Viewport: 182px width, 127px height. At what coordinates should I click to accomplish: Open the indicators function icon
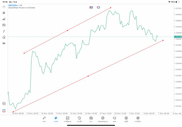[4, 31]
